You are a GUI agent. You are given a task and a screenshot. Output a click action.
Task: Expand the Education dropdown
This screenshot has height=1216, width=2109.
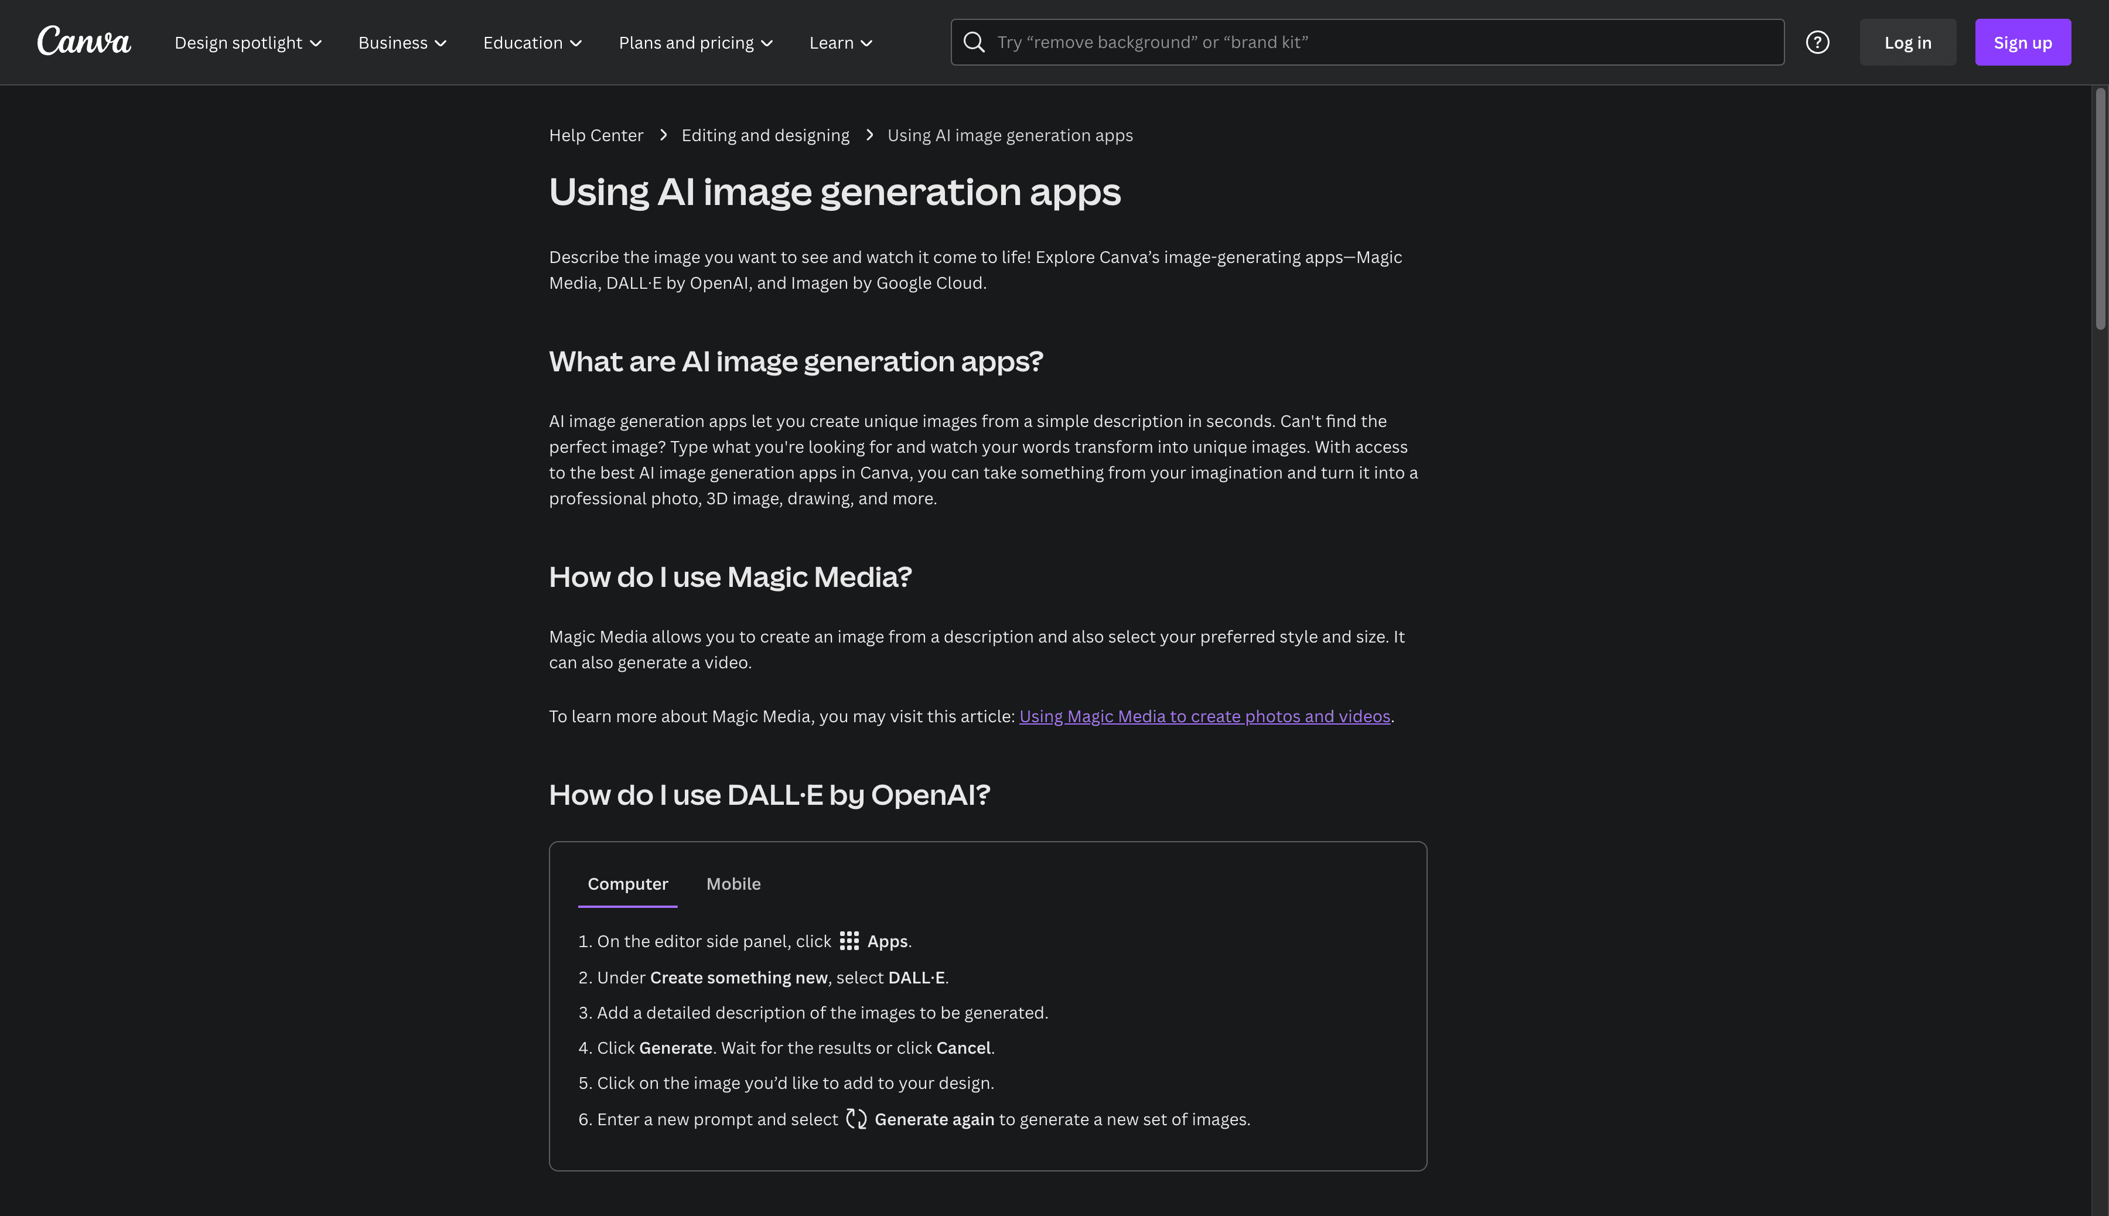pos(533,43)
